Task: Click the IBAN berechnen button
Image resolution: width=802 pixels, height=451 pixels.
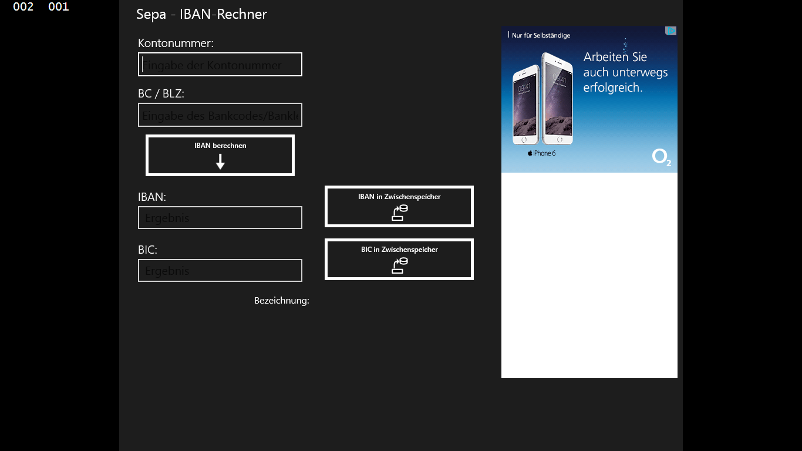Action: coord(220,156)
